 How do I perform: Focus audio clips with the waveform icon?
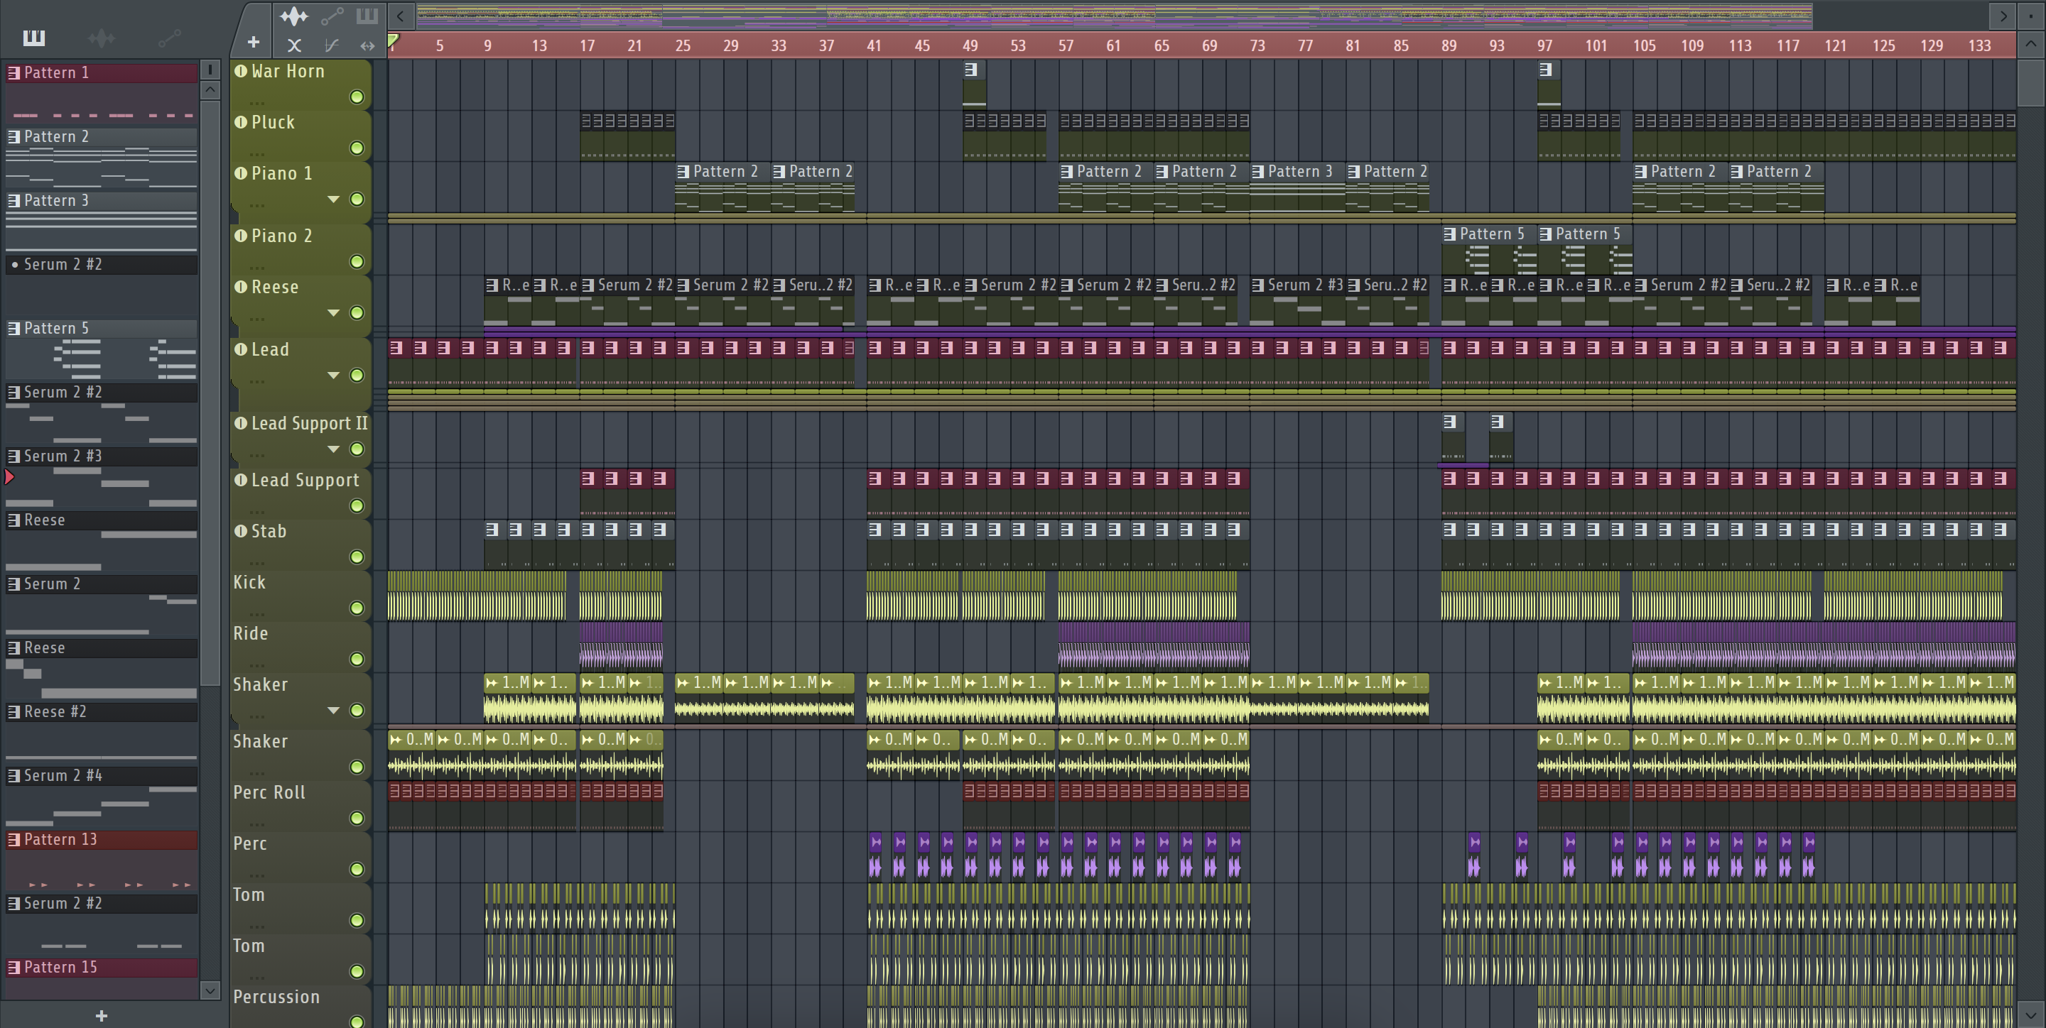294,15
